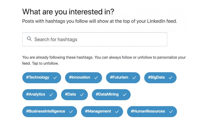
Task: Unfollow the #Innovation hashtag pill
Action: tap(84, 77)
